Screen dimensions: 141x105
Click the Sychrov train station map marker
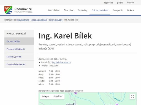(74, 104)
